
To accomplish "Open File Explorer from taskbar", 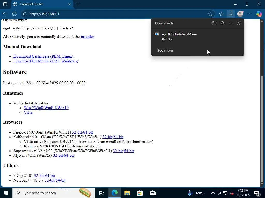I will pos(127,193).
